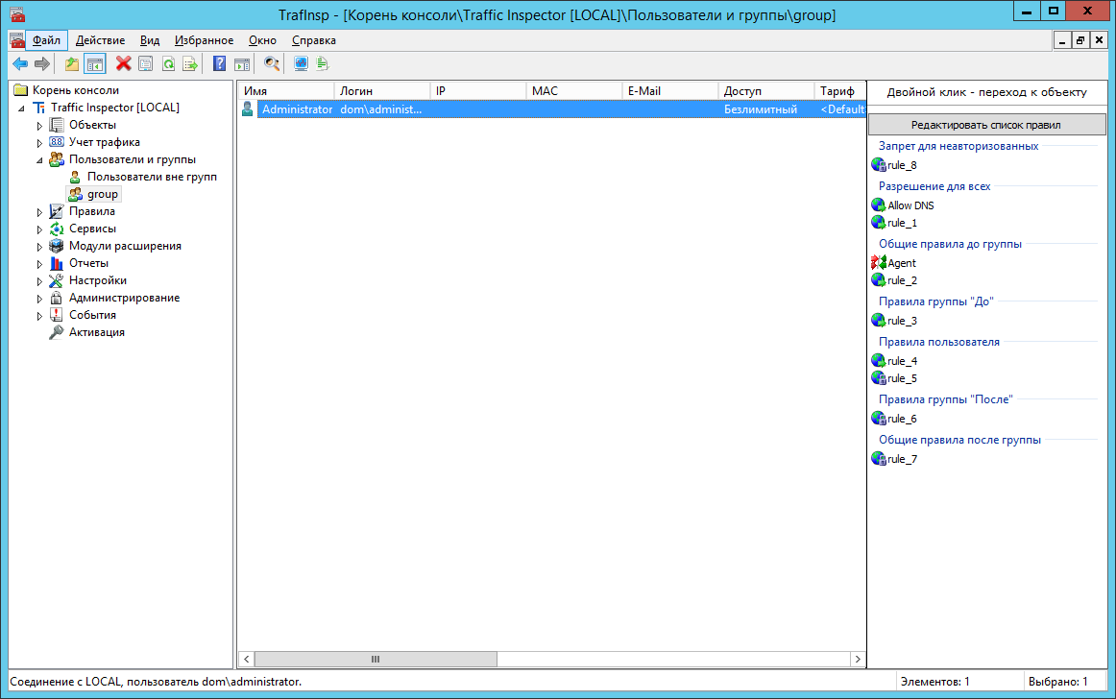1116x699 pixels.
Task: Click Редактировать список правил button
Action: tap(986, 125)
